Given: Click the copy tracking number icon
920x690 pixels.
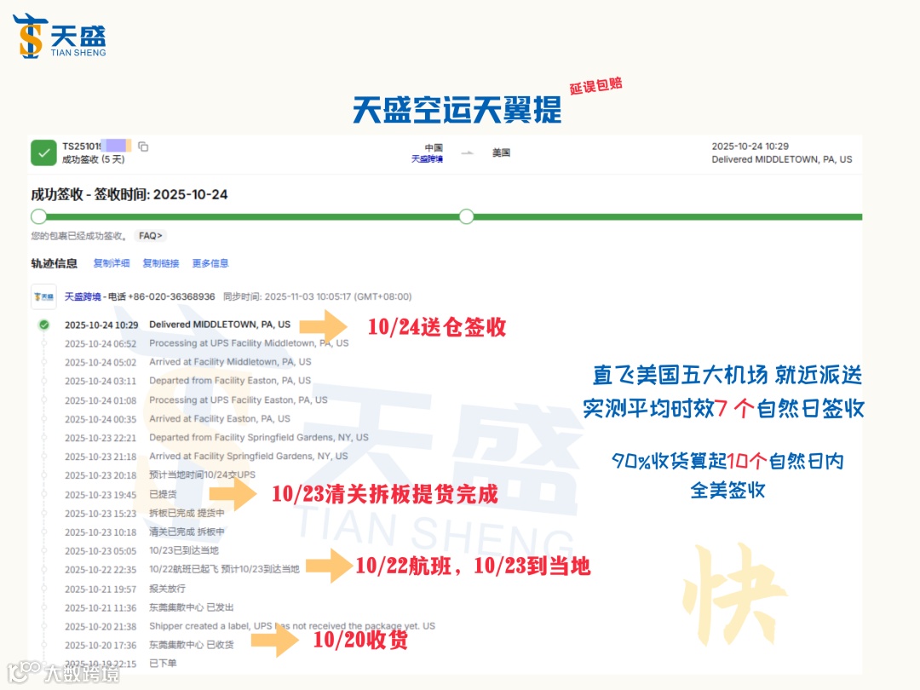Looking at the screenshot, I should [x=143, y=147].
